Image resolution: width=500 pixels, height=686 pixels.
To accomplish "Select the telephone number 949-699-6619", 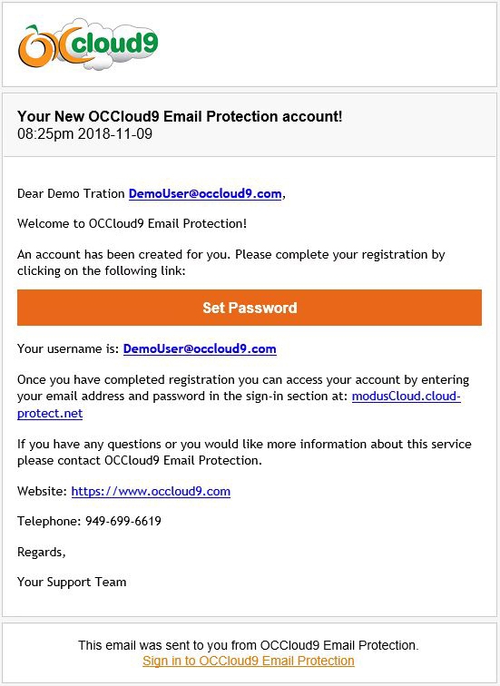I will click(x=123, y=521).
